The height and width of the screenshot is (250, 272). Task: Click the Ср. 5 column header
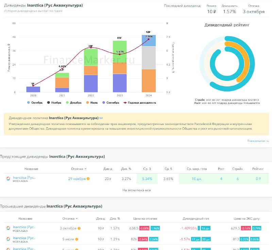[x=168, y=169]
